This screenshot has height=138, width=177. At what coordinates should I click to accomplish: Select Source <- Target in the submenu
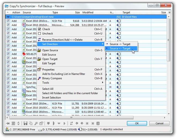point(121,49)
